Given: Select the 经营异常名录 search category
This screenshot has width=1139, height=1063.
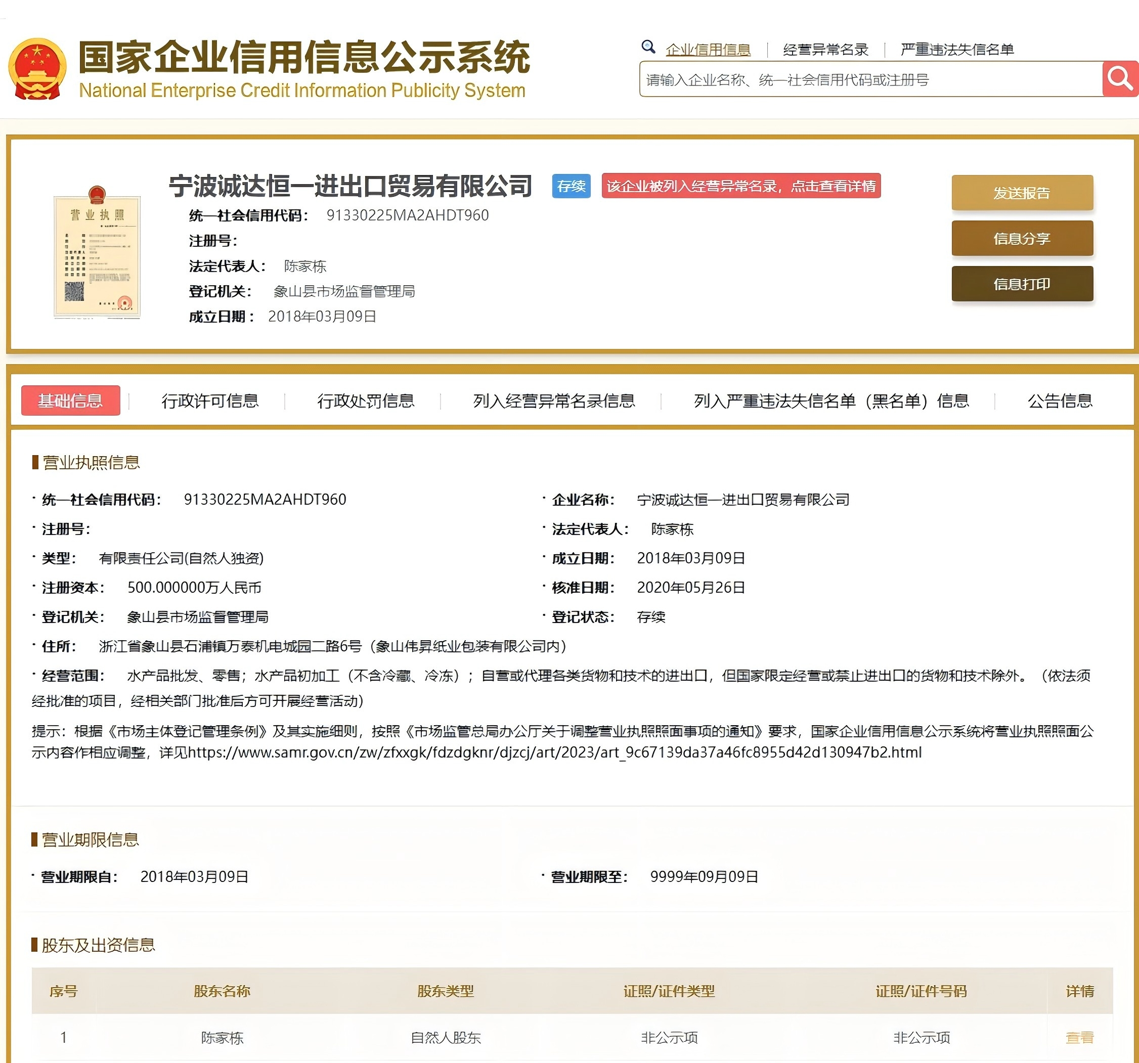Looking at the screenshot, I should pos(825,50).
